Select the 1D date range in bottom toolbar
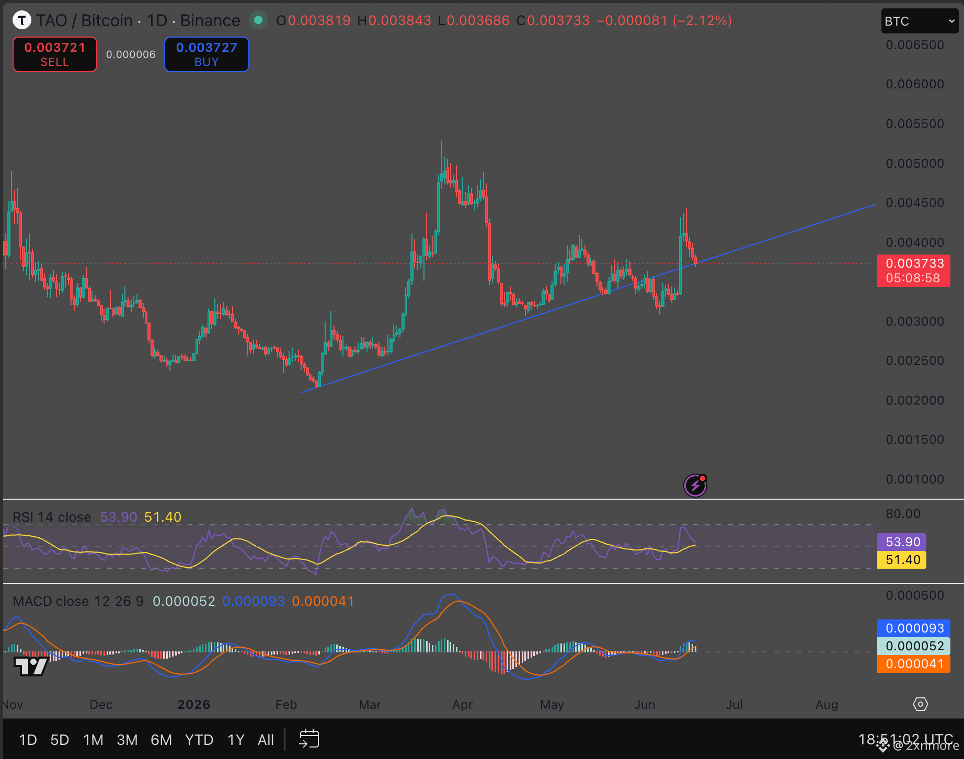This screenshot has height=759, width=964. coord(28,740)
